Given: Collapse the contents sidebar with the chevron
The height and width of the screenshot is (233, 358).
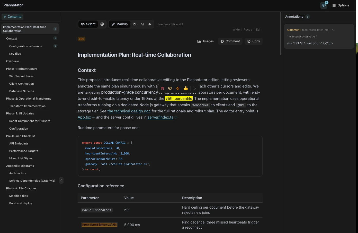Looking at the screenshot, I should click(x=61, y=180).
